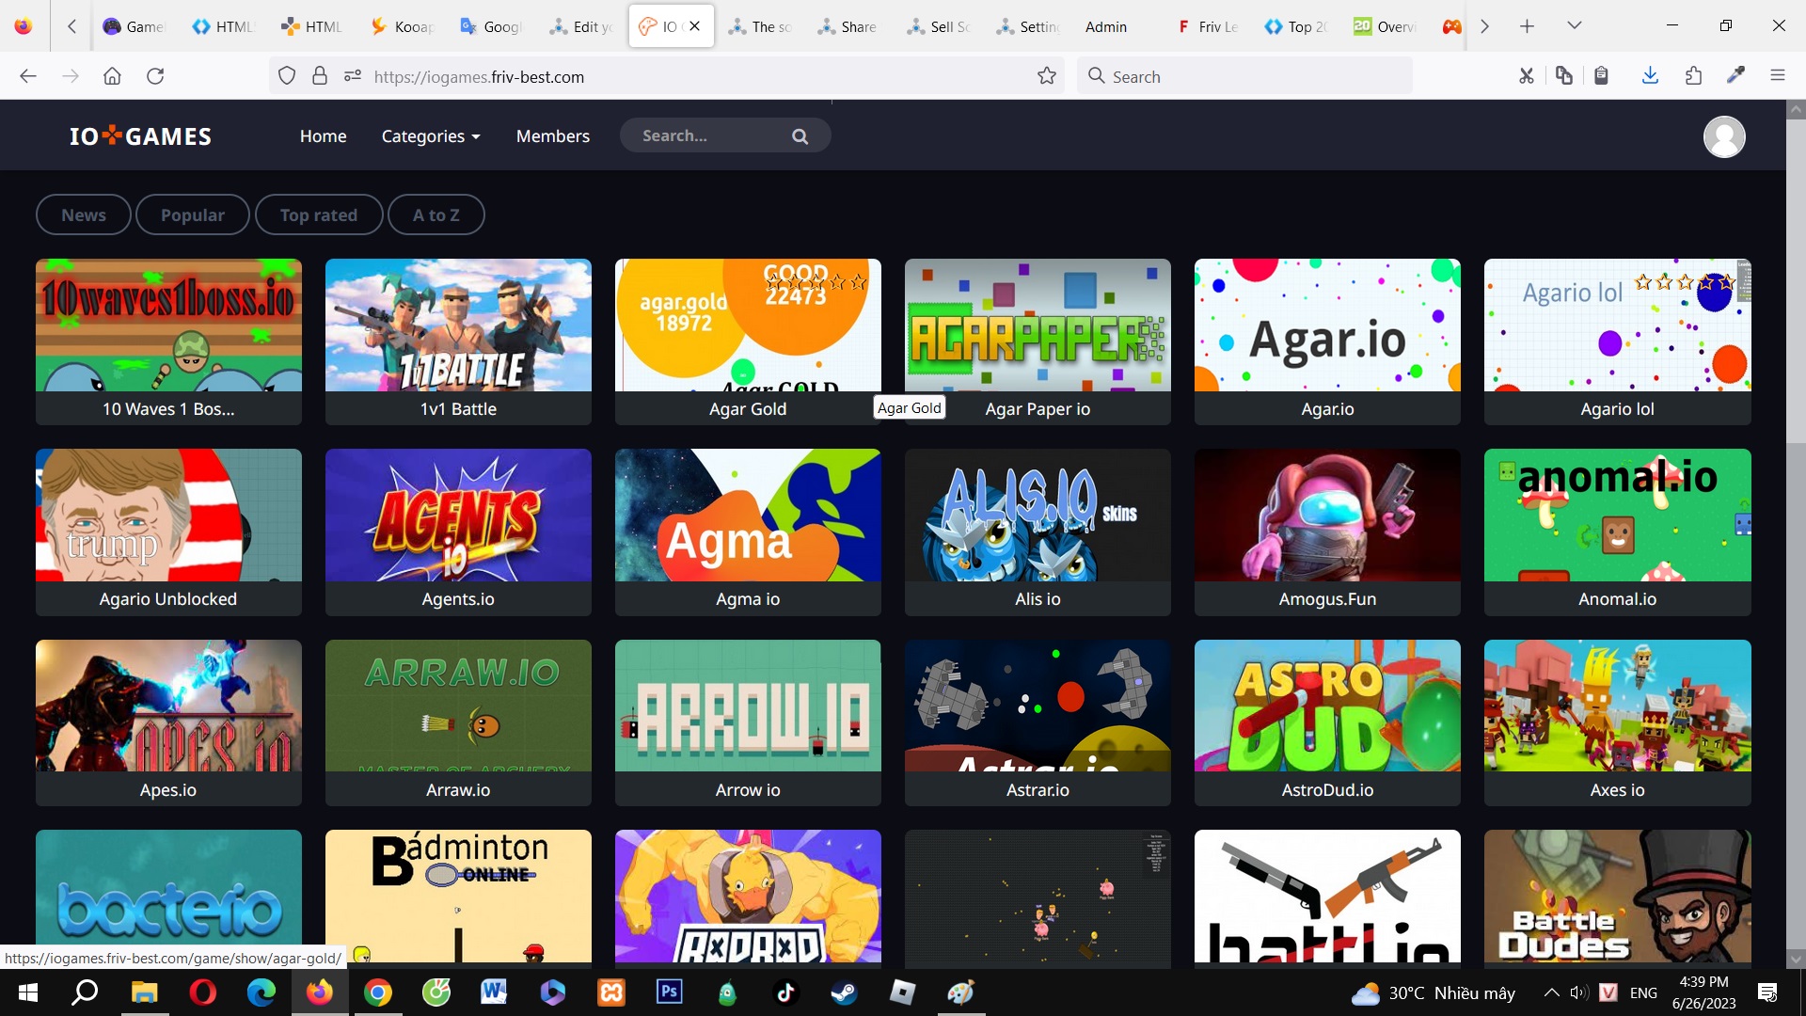Launch Photoshop from the taskbar

[669, 992]
